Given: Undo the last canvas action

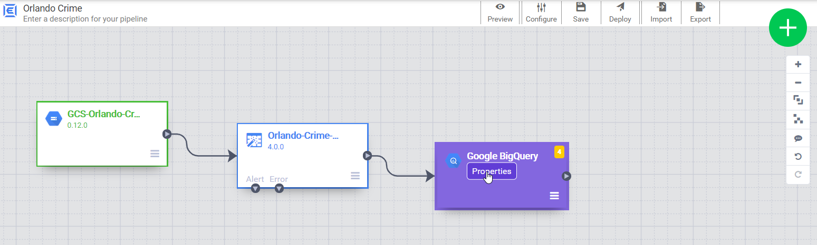Looking at the screenshot, I should pos(798,157).
